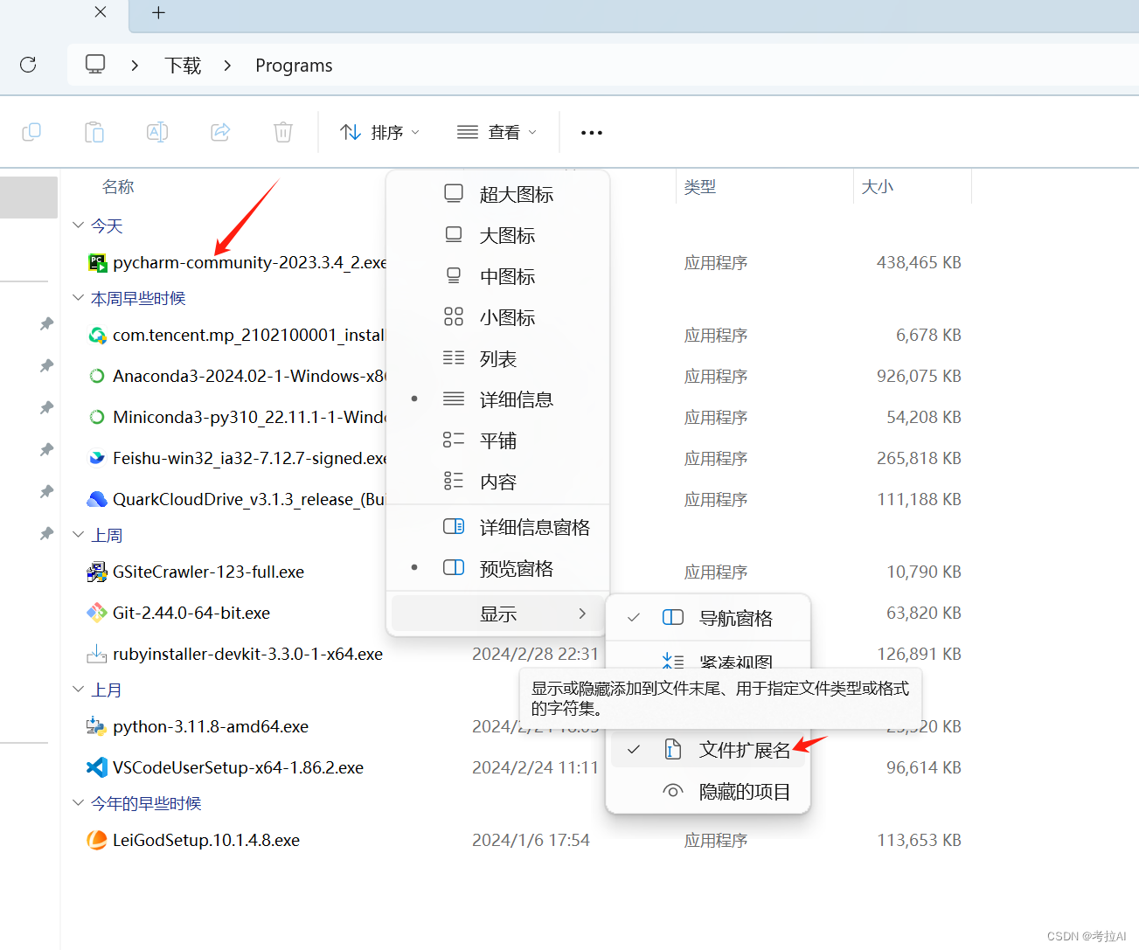Select 超大图标 view option
This screenshot has width=1139, height=950.
tap(497, 194)
